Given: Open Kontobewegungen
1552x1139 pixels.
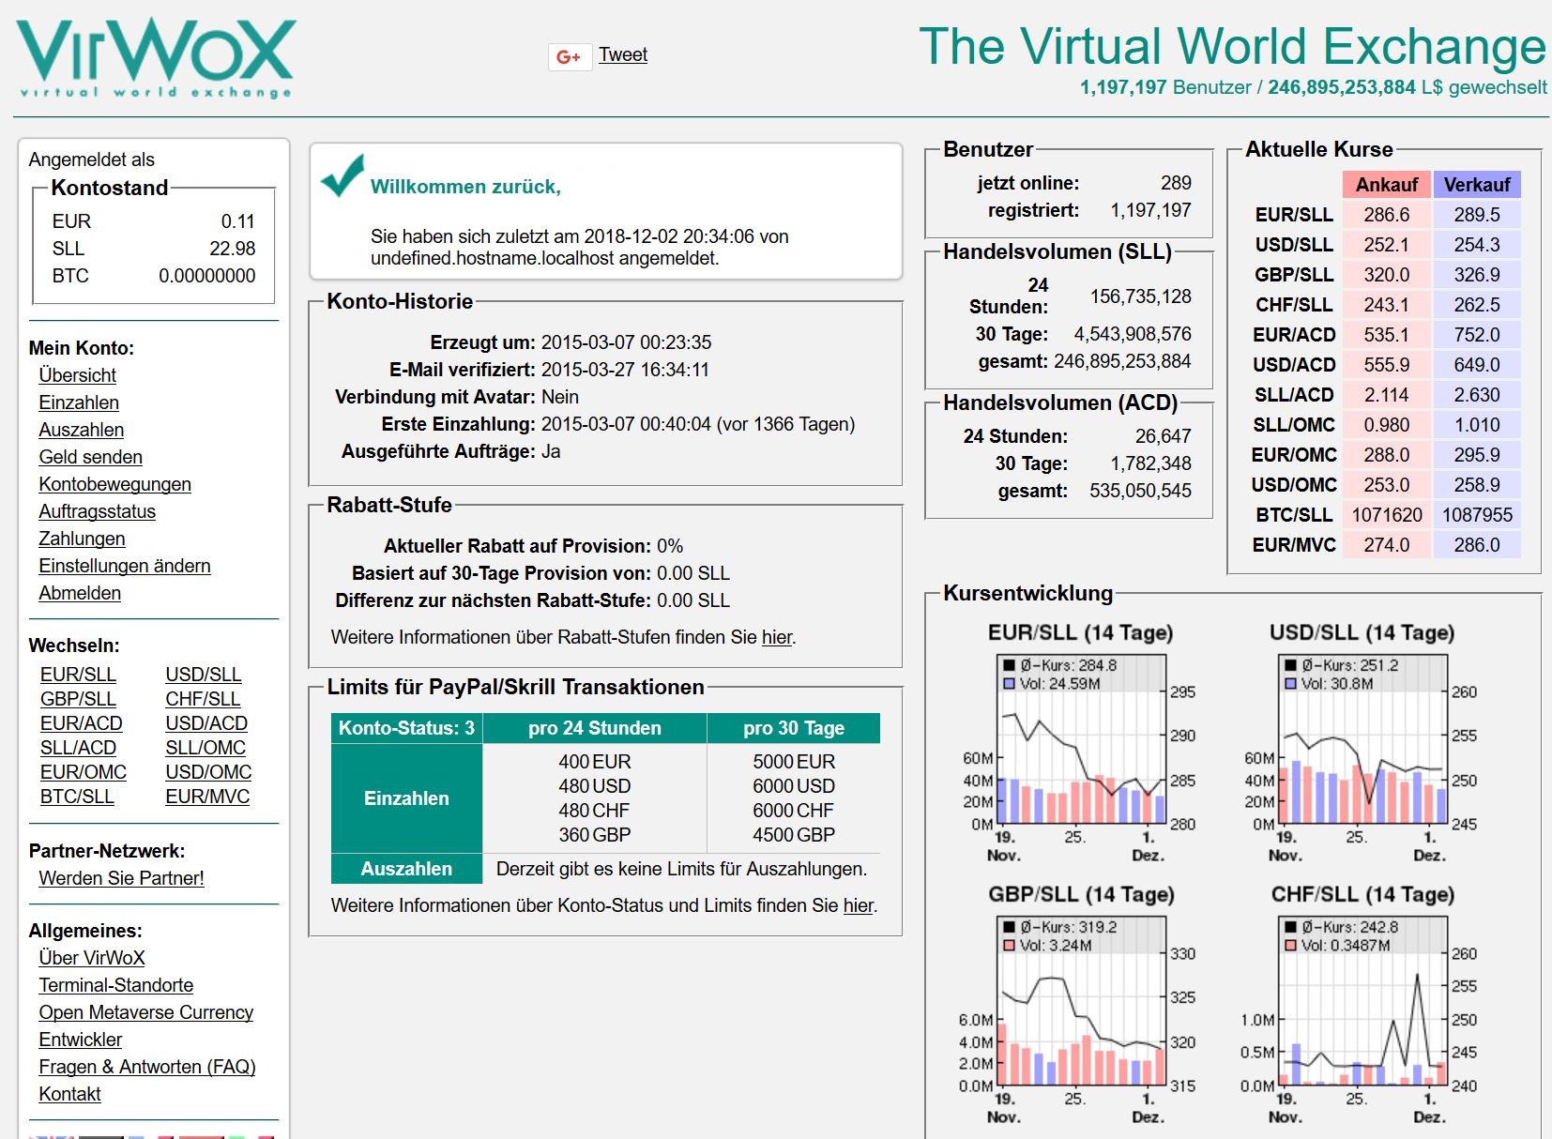Looking at the screenshot, I should (x=114, y=484).
